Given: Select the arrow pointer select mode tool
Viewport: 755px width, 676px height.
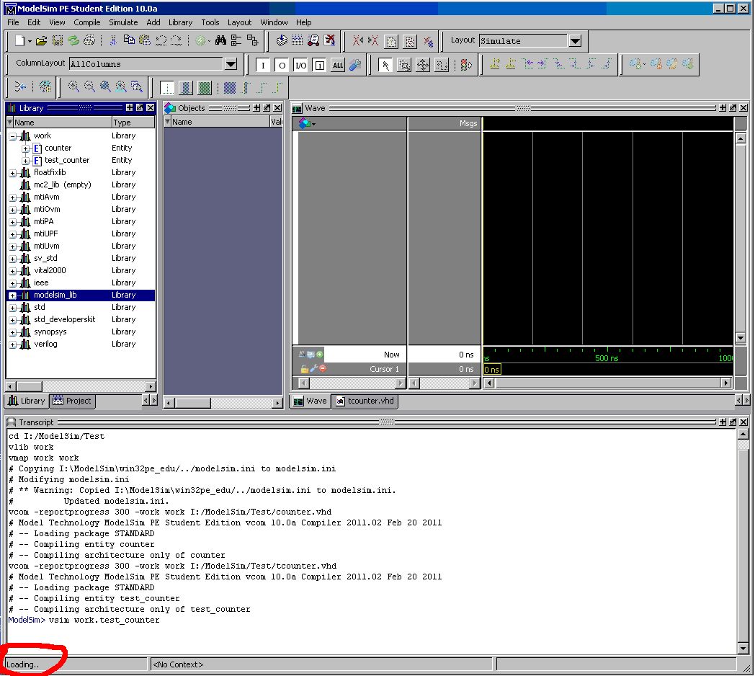Looking at the screenshot, I should click(385, 65).
